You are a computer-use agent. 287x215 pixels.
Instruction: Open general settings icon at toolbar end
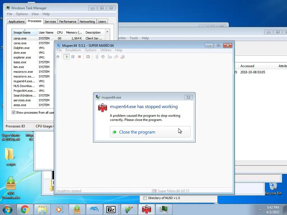click(x=122, y=57)
